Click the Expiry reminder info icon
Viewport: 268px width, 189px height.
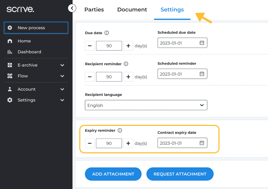pos(120,131)
